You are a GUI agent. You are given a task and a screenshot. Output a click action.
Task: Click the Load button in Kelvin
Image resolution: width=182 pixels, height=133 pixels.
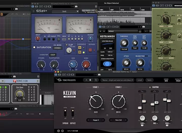coord(140,80)
